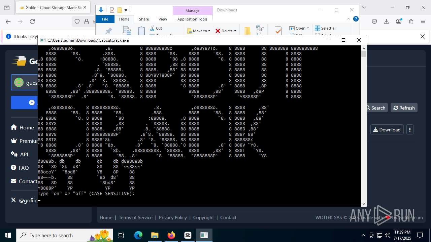
Task: Cut the selected file
Action: coord(156,28)
